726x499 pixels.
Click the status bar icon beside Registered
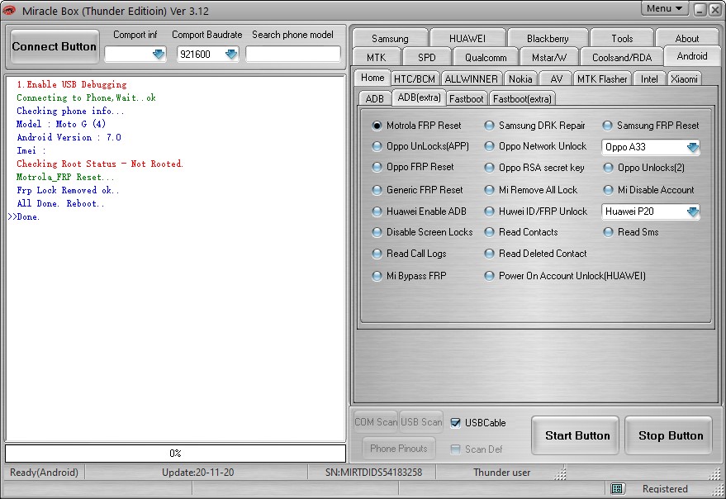617,488
